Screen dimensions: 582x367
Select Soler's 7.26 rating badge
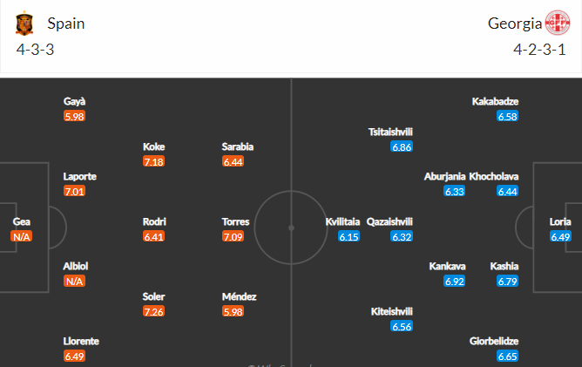[x=153, y=311]
